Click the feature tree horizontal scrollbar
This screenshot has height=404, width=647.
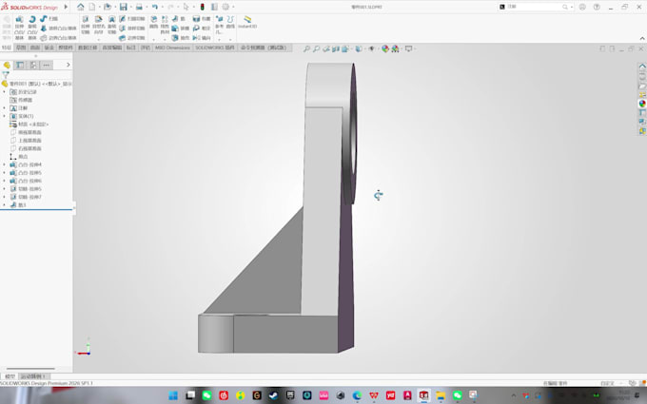click(x=30, y=369)
